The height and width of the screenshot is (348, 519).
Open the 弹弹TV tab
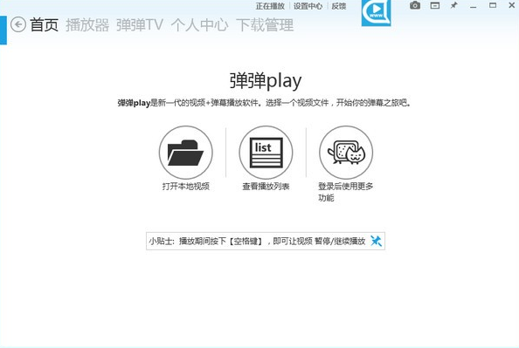click(139, 25)
